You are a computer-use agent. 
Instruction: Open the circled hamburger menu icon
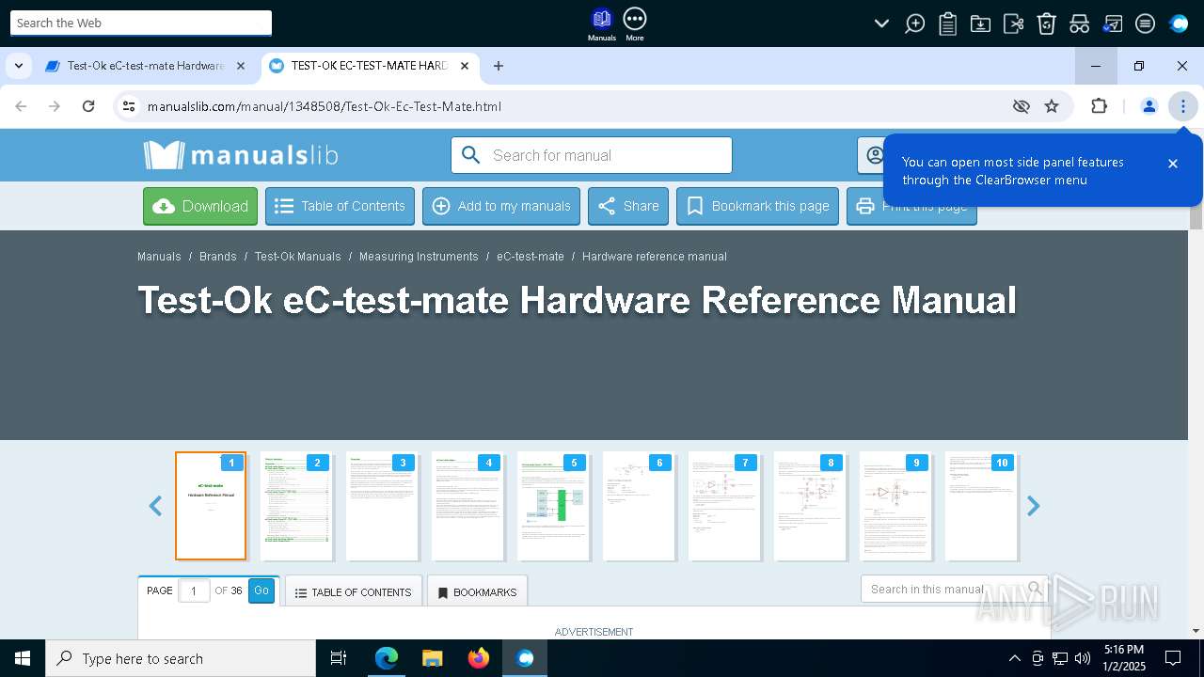point(1145,24)
